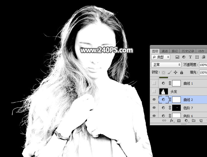Lock position move icon
The width and height of the screenshot is (207, 157).
[x=175, y=72]
